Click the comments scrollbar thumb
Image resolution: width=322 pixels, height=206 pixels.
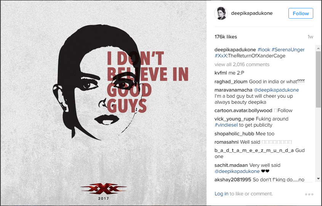(318, 79)
